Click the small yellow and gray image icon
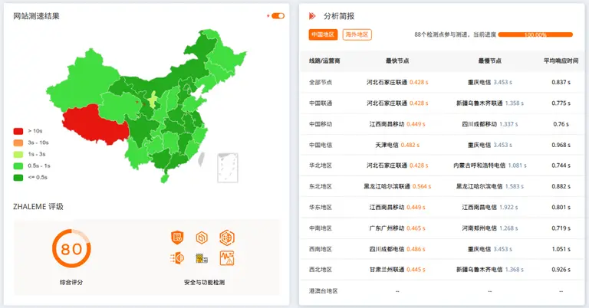Viewport: 589px width, 308px height. (202, 258)
